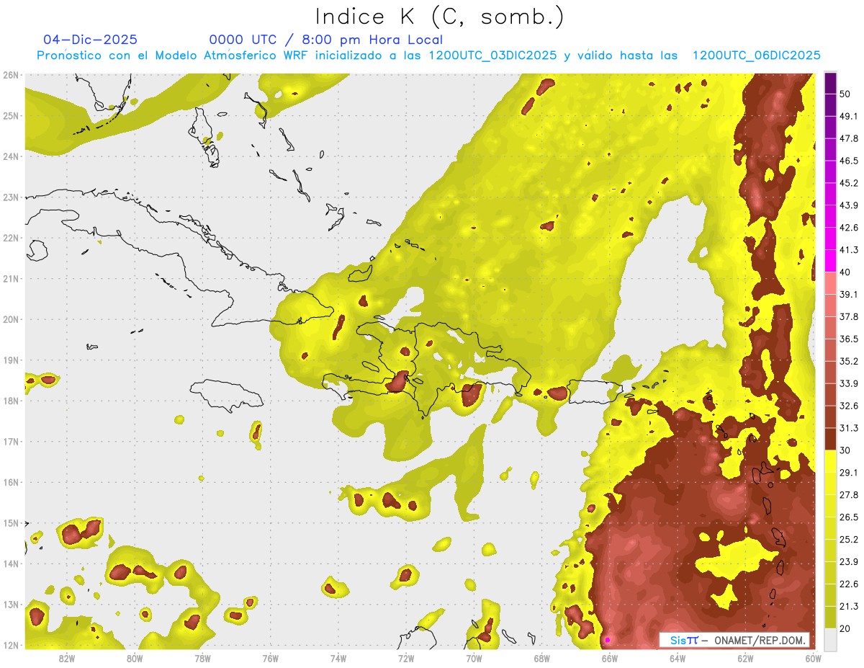Click the 19N latitude label
The height and width of the screenshot is (668, 864).
pos(10,360)
